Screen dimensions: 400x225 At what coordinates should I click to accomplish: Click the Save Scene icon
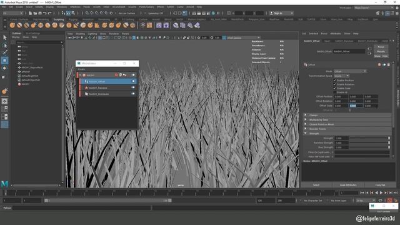(40, 13)
